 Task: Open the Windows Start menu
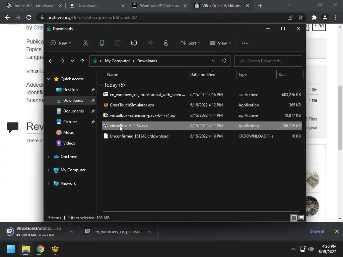pyautogui.click(x=11, y=249)
